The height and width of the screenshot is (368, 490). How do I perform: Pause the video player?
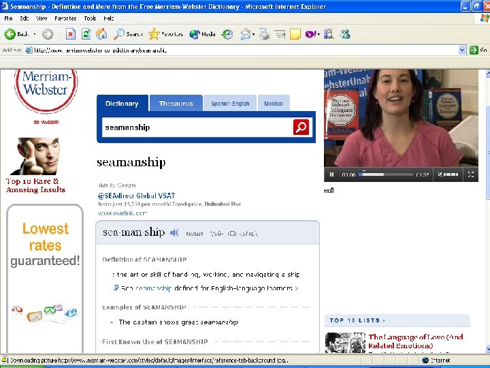(x=332, y=174)
